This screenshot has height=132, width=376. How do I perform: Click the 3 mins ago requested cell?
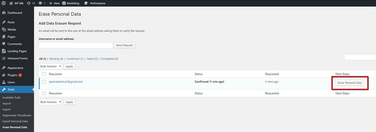(x=272, y=82)
